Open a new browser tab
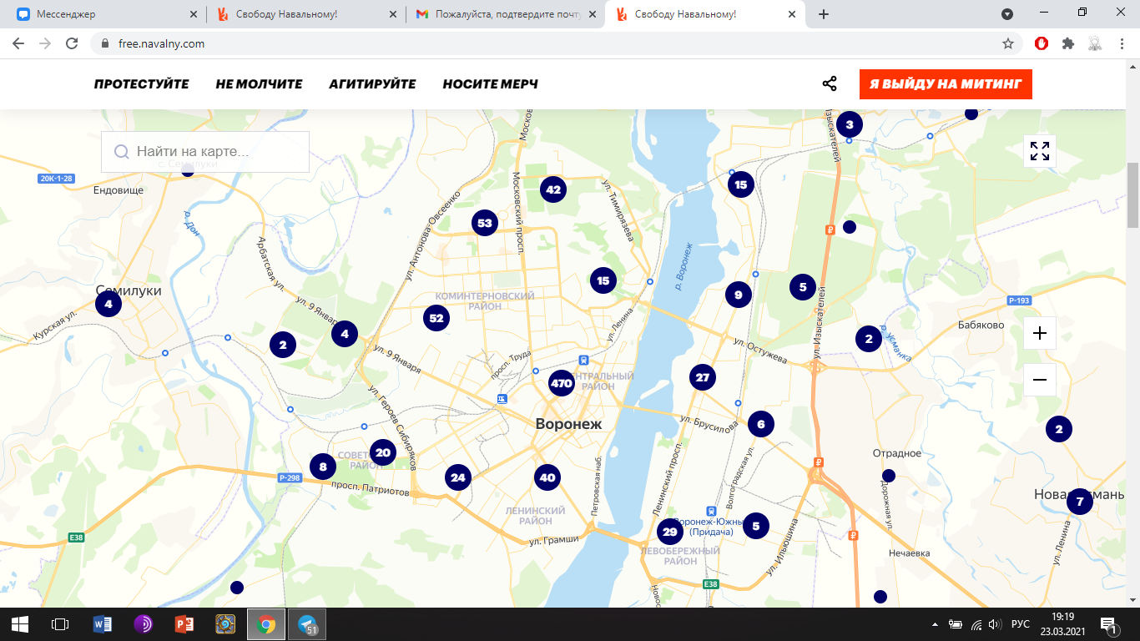1140x641 pixels. click(824, 14)
